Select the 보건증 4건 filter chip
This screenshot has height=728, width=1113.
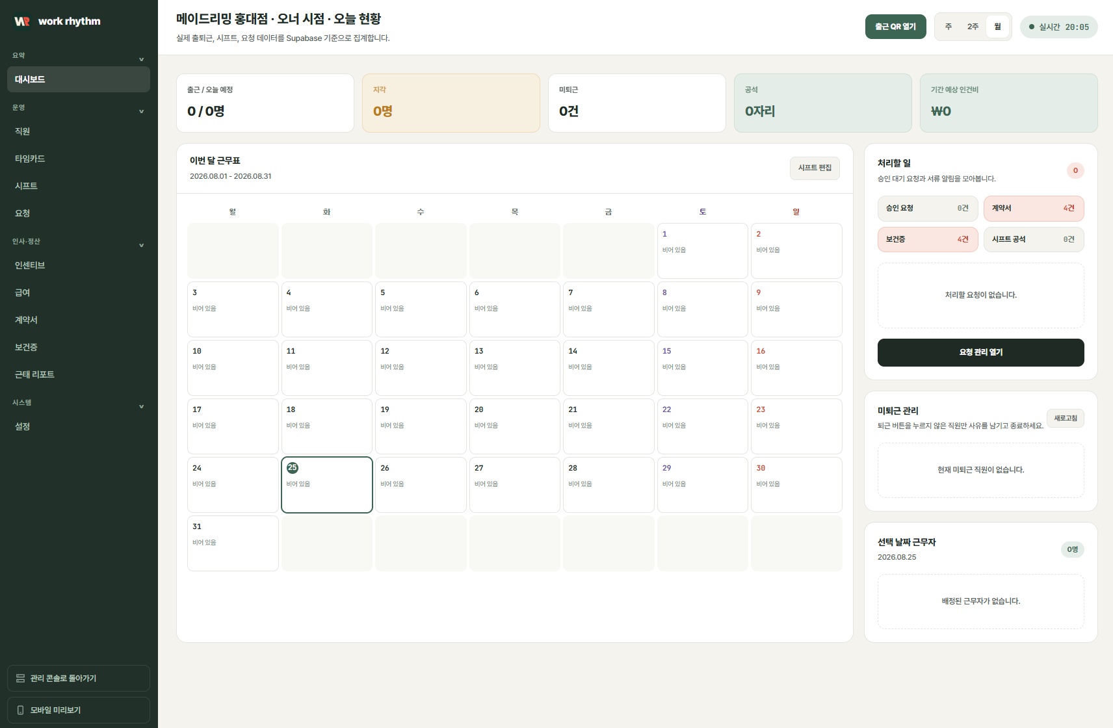tap(928, 239)
